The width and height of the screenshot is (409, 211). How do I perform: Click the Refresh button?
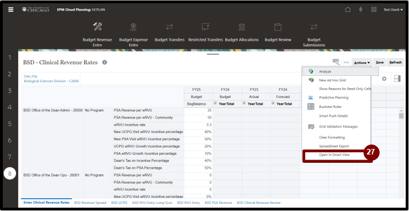click(x=396, y=63)
